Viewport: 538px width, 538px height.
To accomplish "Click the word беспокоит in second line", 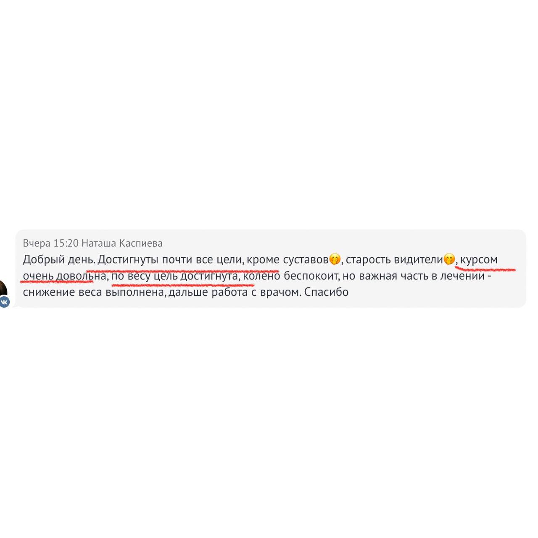I will pos(311,276).
